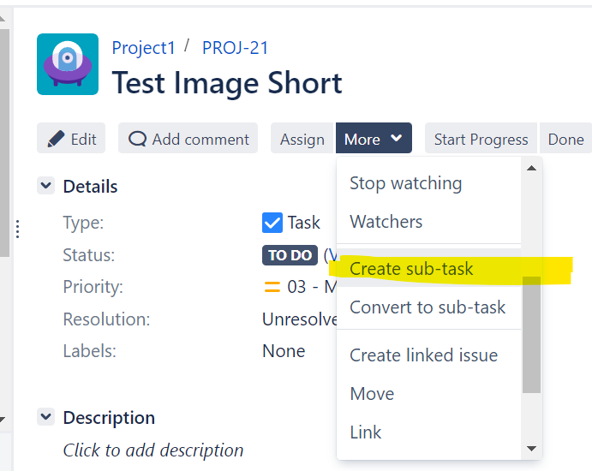This screenshot has width=592, height=471.
Task: Open the Project1 breadcrumb link
Action: 143,47
